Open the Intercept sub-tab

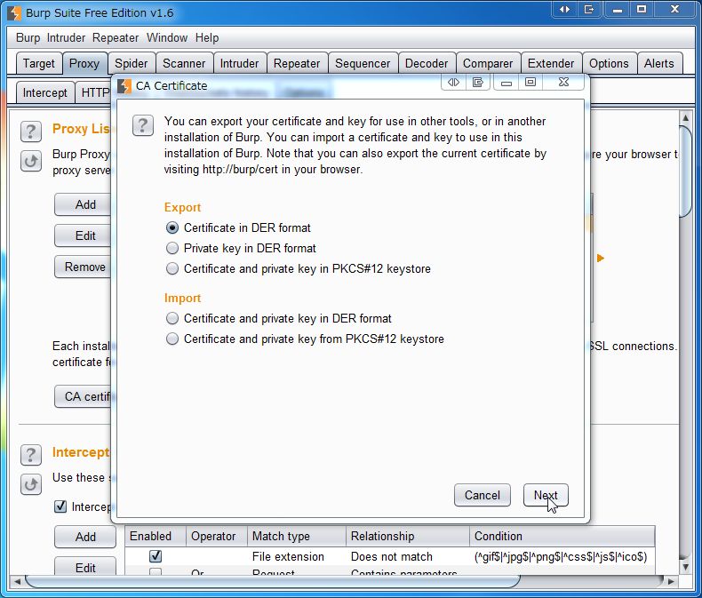coord(44,92)
